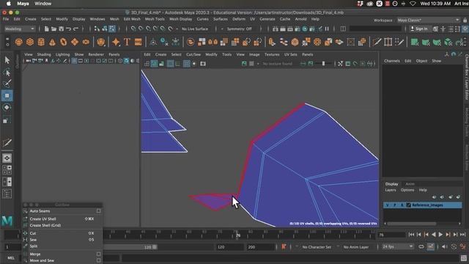
Task: Click the Split entry in Cut/Sew
Action: [34, 246]
